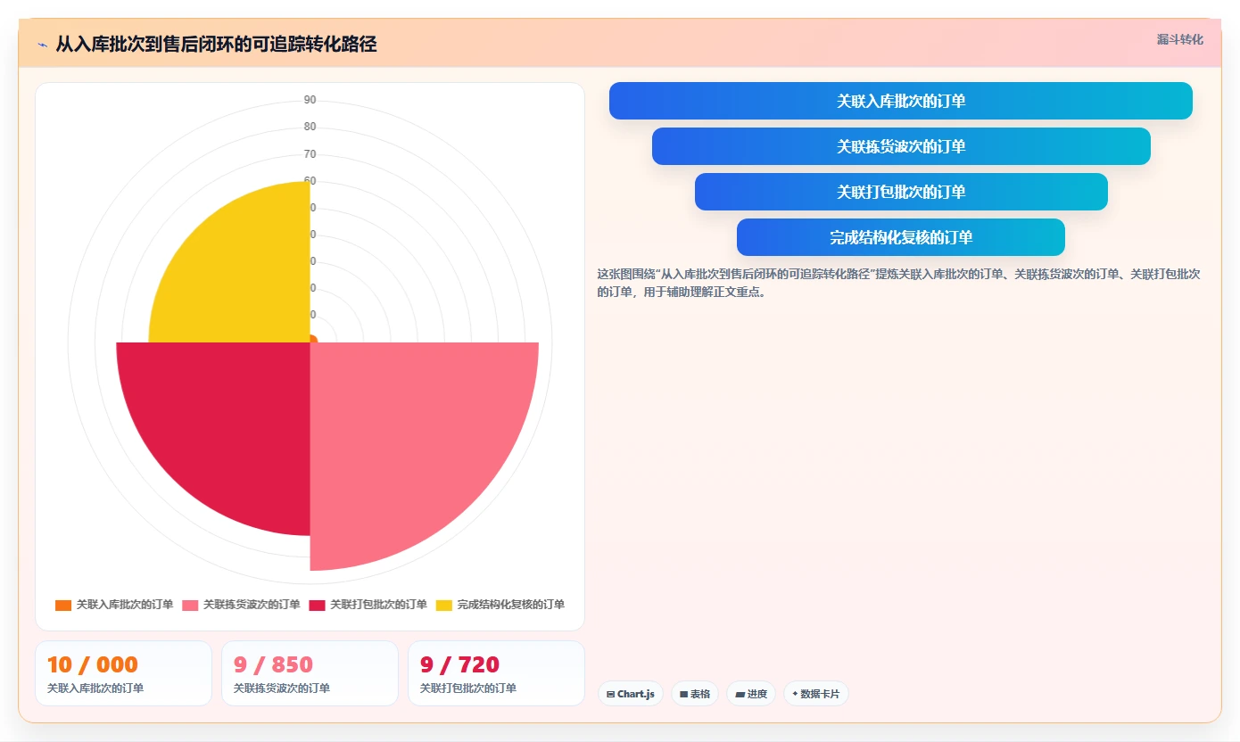Click the icon before the page title
This screenshot has height=742, width=1240.
pyautogui.click(x=43, y=45)
